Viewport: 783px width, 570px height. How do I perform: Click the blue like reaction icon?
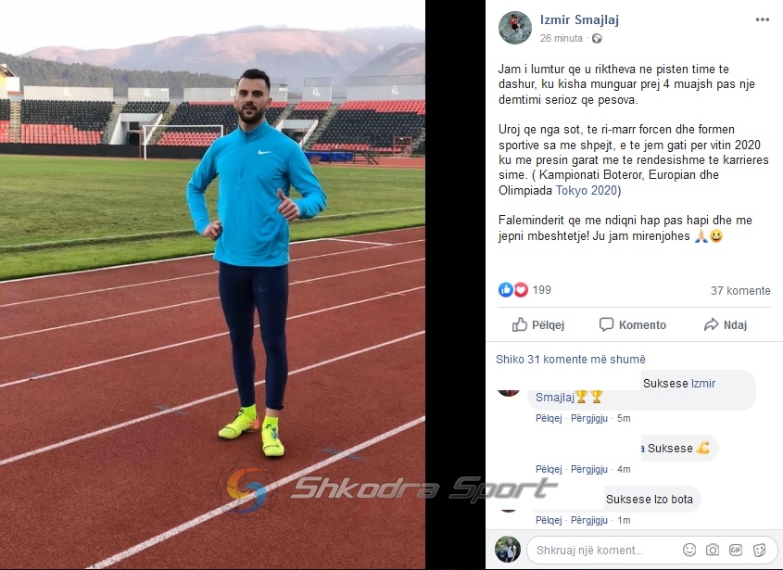505,290
